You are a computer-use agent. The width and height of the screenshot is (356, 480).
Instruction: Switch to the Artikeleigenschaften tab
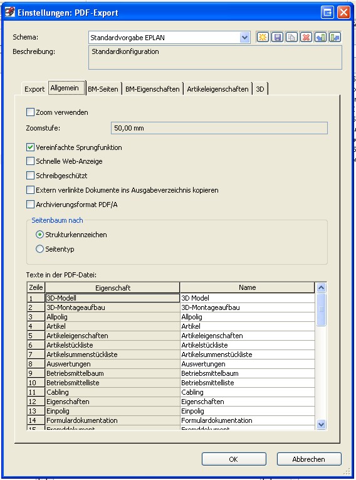coord(217,89)
